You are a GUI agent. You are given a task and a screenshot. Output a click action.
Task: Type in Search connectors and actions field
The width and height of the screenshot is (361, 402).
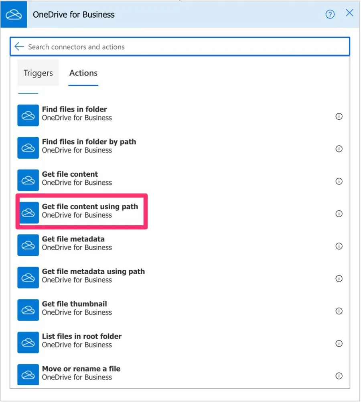click(180, 47)
